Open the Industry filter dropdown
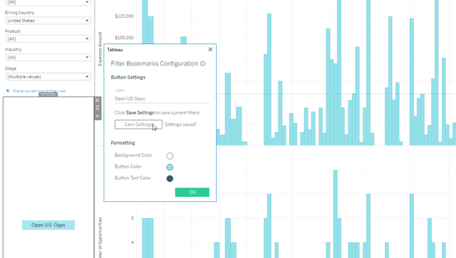This screenshot has height=258, width=456. 48,57
